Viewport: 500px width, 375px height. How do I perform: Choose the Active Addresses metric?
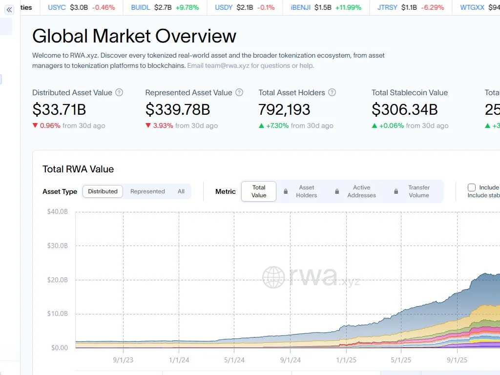(361, 191)
